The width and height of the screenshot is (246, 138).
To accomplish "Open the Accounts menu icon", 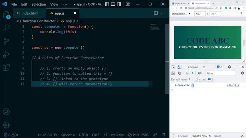I will pos(6,112).
